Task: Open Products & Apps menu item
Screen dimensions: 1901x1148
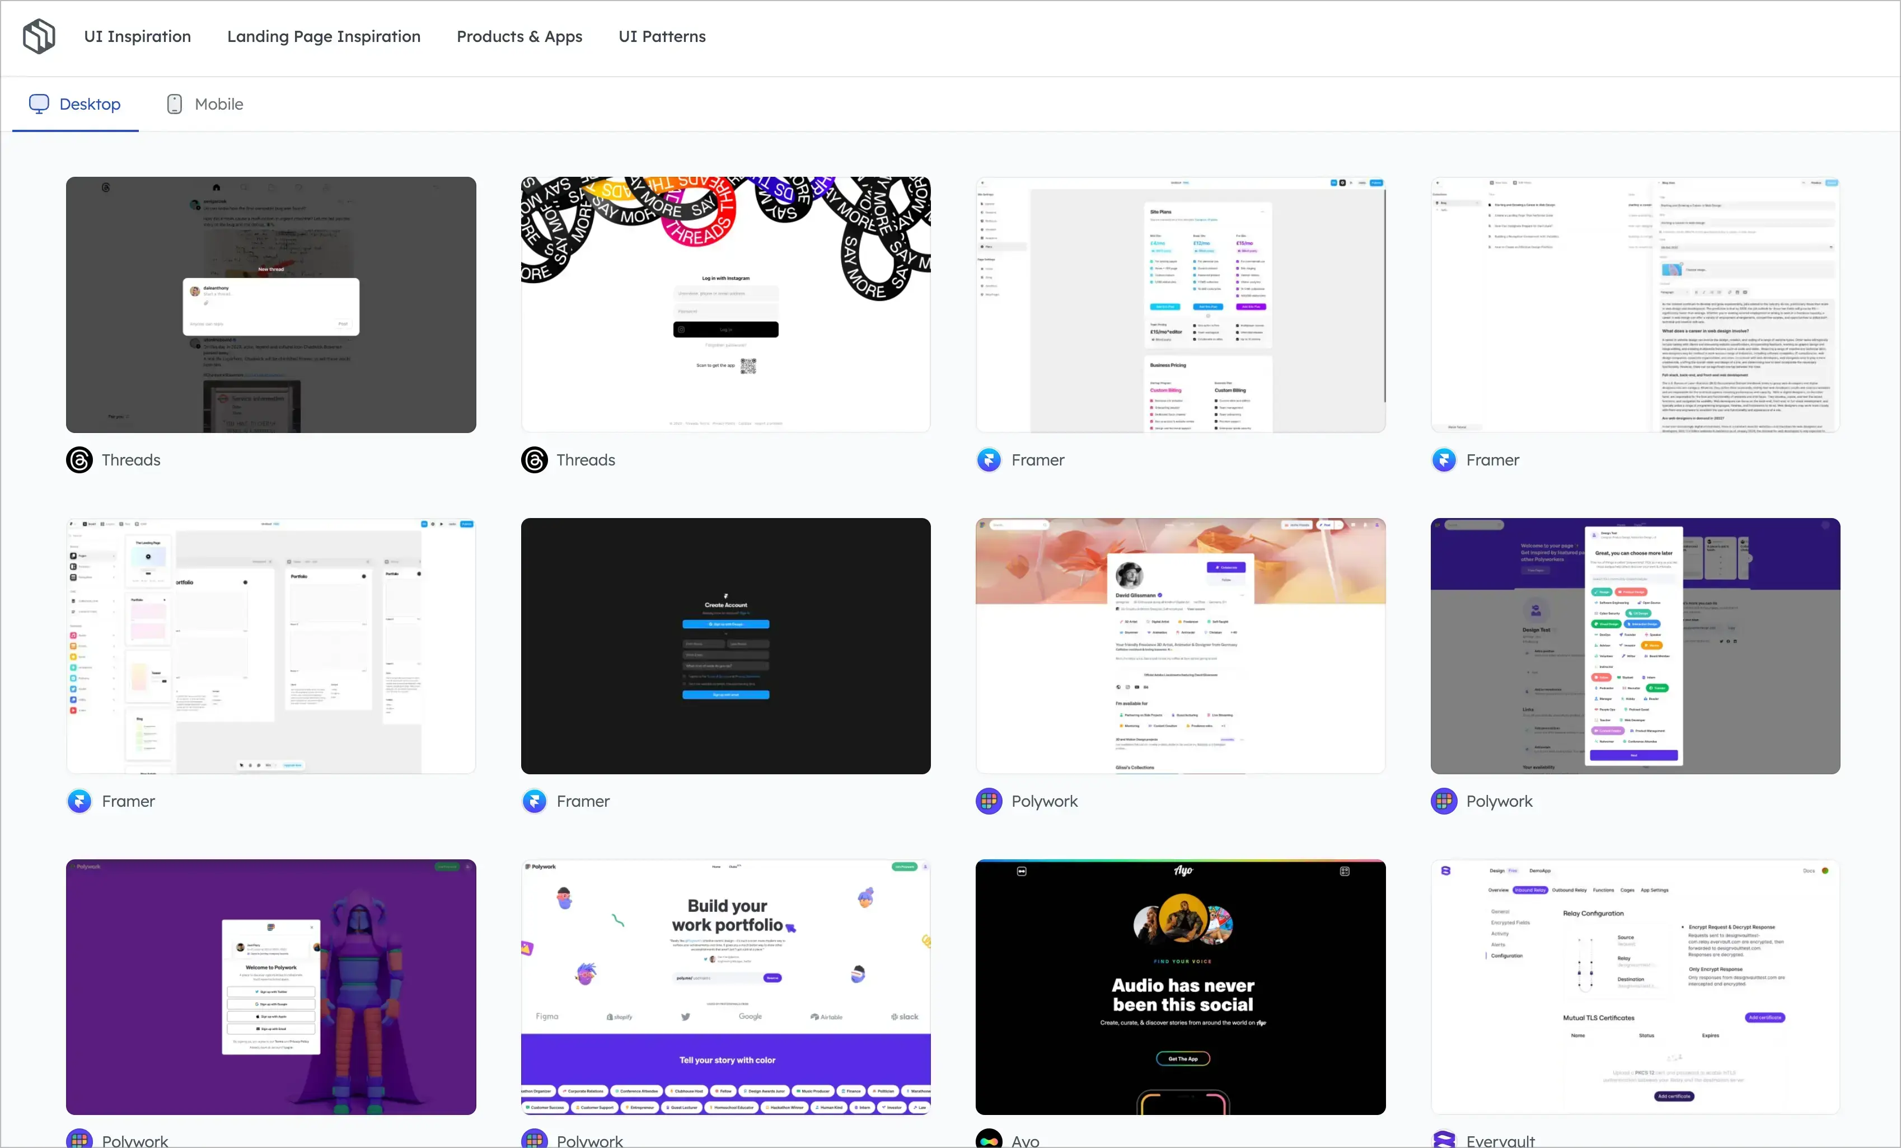Action: tap(519, 36)
